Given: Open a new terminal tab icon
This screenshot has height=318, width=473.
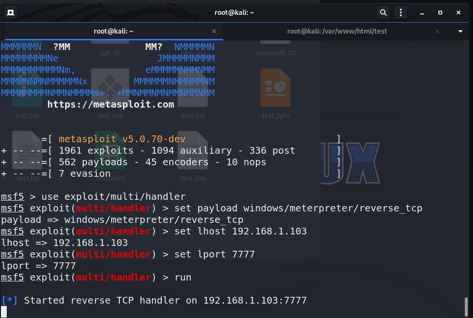Looking at the screenshot, I should [11, 12].
